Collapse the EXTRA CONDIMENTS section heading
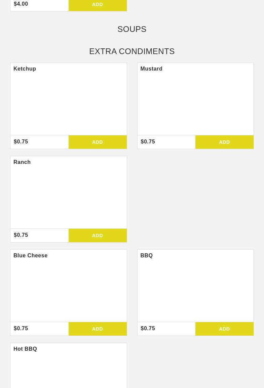Image resolution: width=264 pixels, height=388 pixels. click(132, 51)
